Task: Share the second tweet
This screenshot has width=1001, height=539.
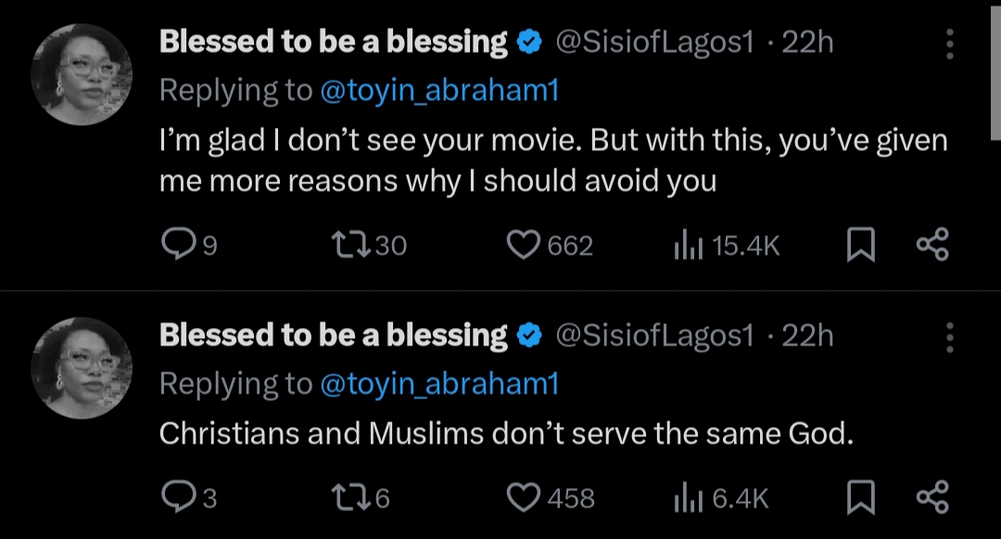Action: point(931,498)
